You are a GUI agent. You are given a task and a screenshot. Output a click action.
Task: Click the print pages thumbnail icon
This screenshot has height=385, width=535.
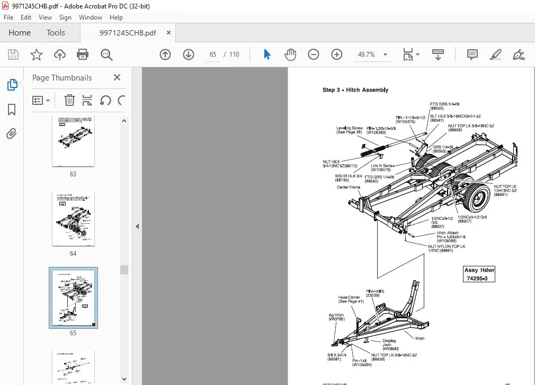(87, 100)
